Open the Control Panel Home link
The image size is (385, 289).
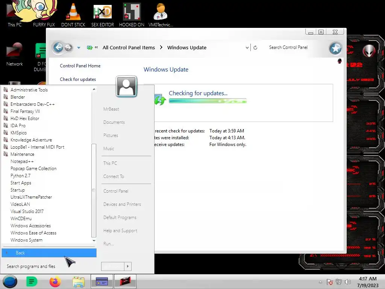click(80, 66)
